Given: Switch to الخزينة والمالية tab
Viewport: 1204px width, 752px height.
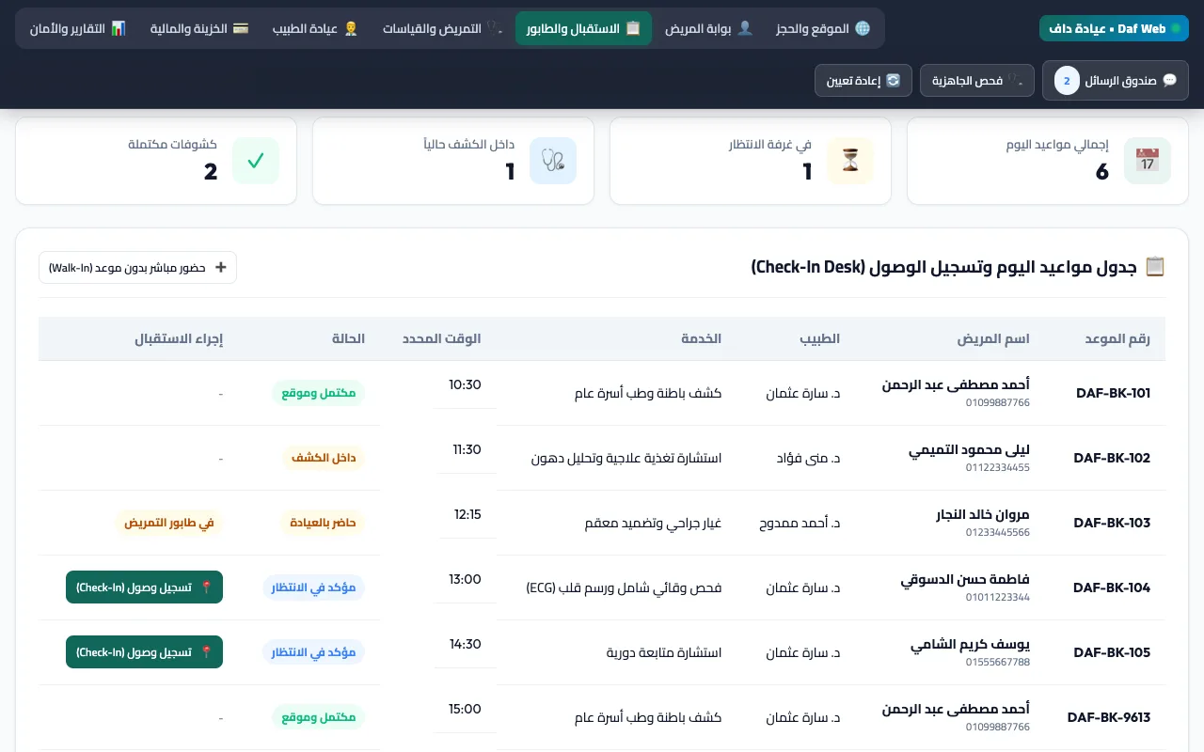Looking at the screenshot, I should [199, 28].
